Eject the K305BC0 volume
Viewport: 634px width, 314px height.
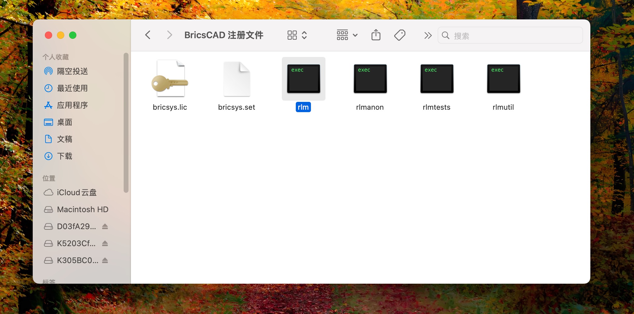click(x=105, y=260)
